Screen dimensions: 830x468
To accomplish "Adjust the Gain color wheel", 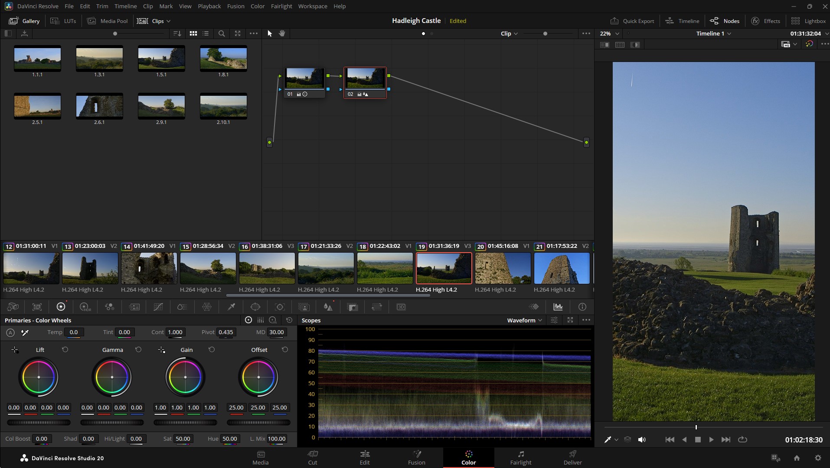I will (185, 377).
